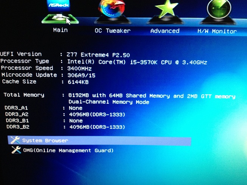Screen dimensions: 247x185
Task: Click the 4096MB(DDR3-1333) value for DDR3_B2
Action: pyautogui.click(x=97, y=127)
